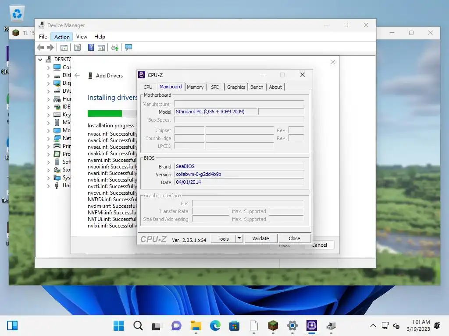This screenshot has height=336, width=449.
Task: Select the Mice category mouse icon
Action: pyautogui.click(x=57, y=122)
